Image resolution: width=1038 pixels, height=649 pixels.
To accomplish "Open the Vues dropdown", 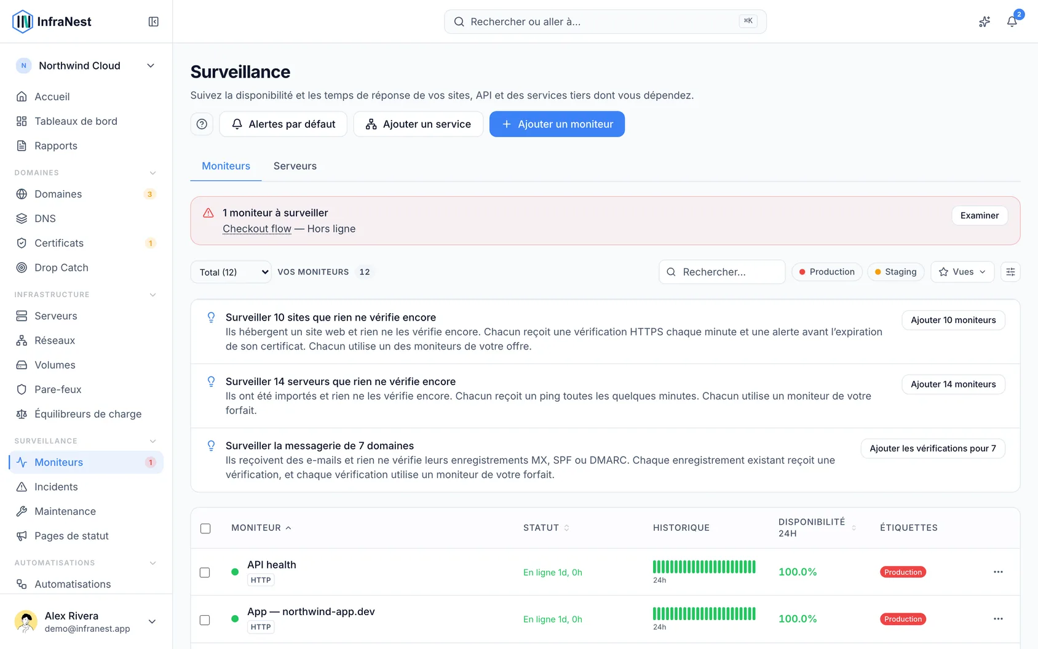I will 962,272.
